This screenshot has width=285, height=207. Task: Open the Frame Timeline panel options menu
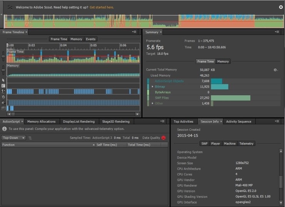click(134, 32)
